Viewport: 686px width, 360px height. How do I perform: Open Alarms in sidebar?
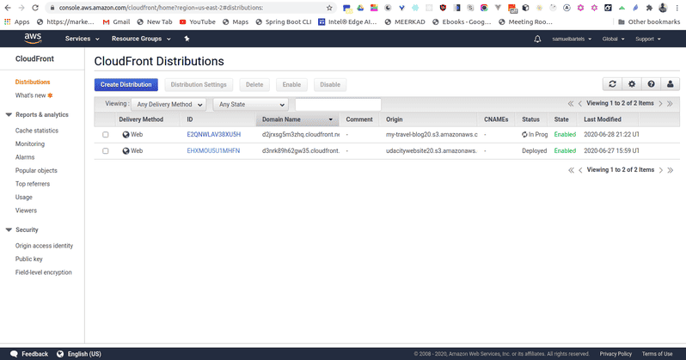coord(25,157)
